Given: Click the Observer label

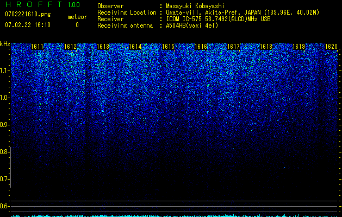Looking at the screenshot, I should (110, 6).
